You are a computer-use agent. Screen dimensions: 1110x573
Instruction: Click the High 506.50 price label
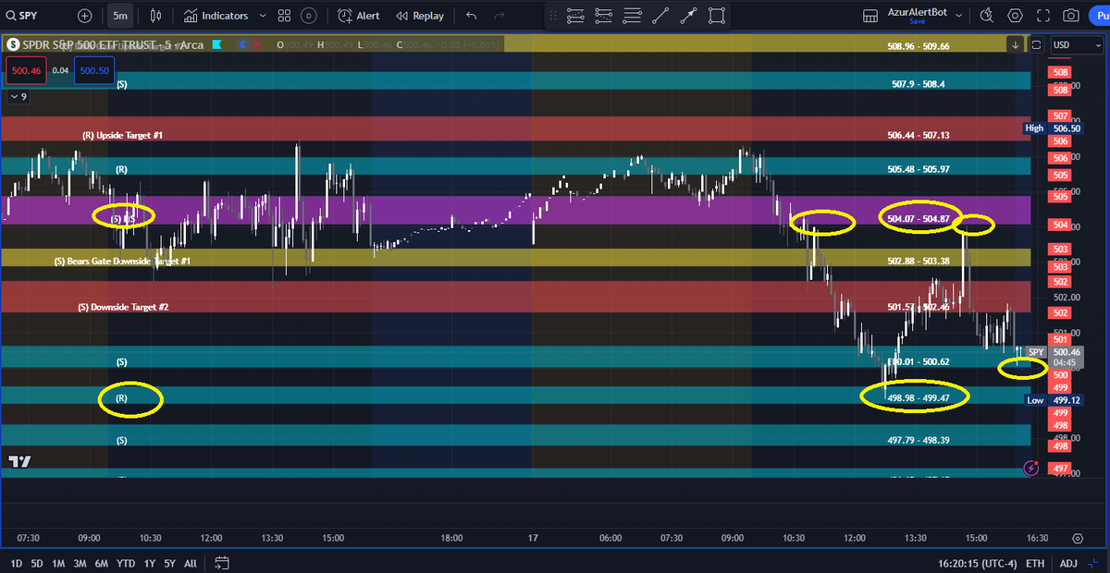pos(1053,128)
